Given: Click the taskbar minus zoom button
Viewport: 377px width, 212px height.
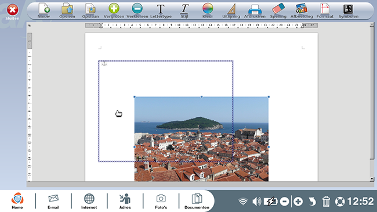Looking at the screenshot, I should click(x=284, y=202).
